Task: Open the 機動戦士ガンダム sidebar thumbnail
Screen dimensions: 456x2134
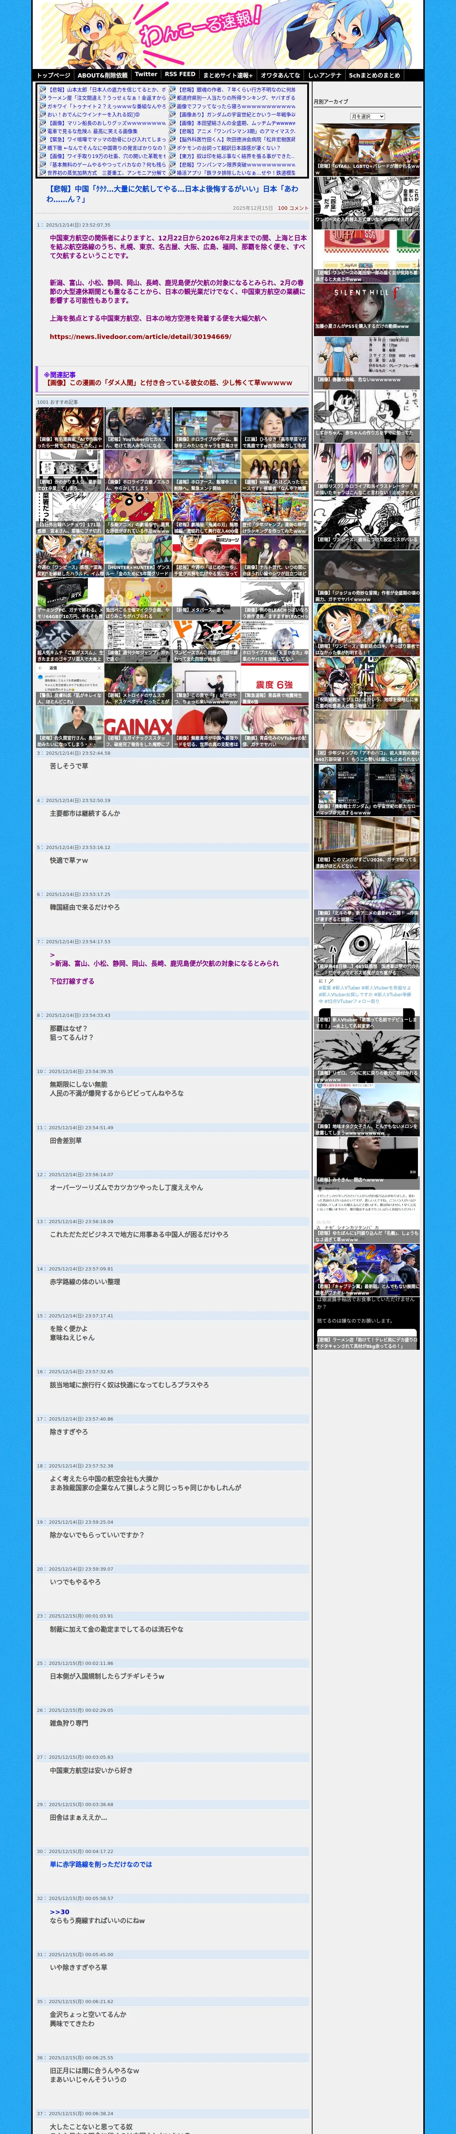Action: click(367, 790)
